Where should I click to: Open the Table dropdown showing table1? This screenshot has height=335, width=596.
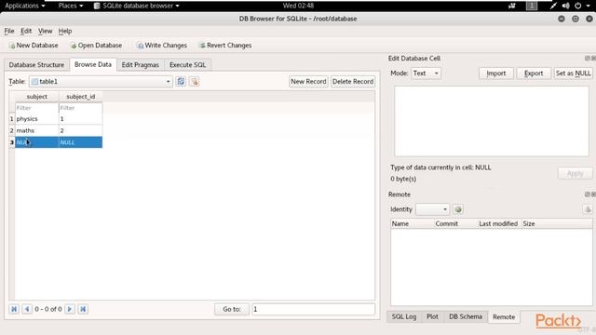[101, 81]
